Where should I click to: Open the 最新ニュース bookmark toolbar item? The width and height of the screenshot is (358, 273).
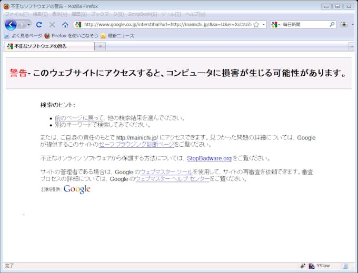[121, 36]
